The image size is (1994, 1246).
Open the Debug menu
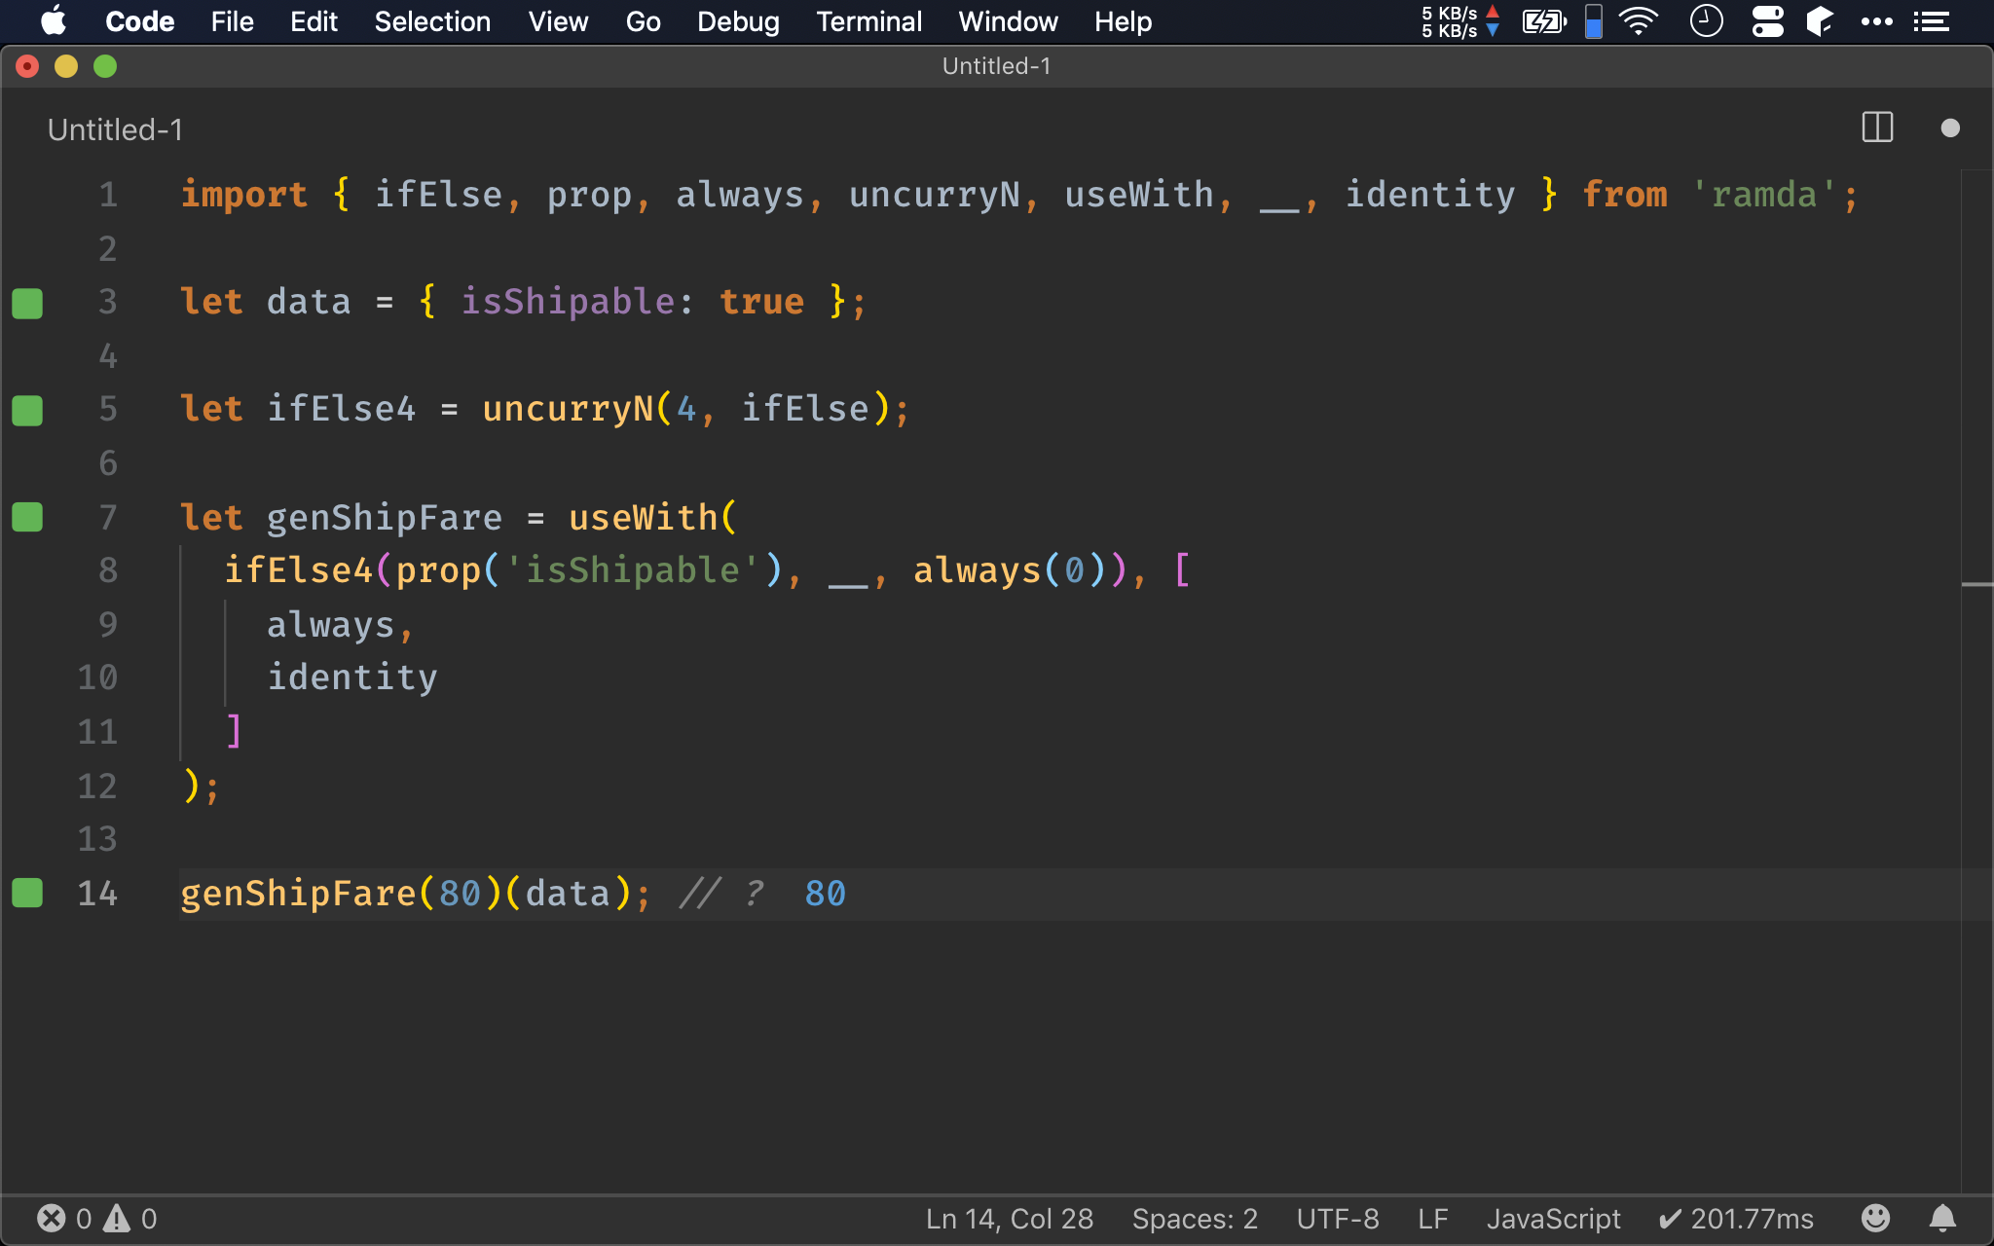pyautogui.click(x=738, y=21)
